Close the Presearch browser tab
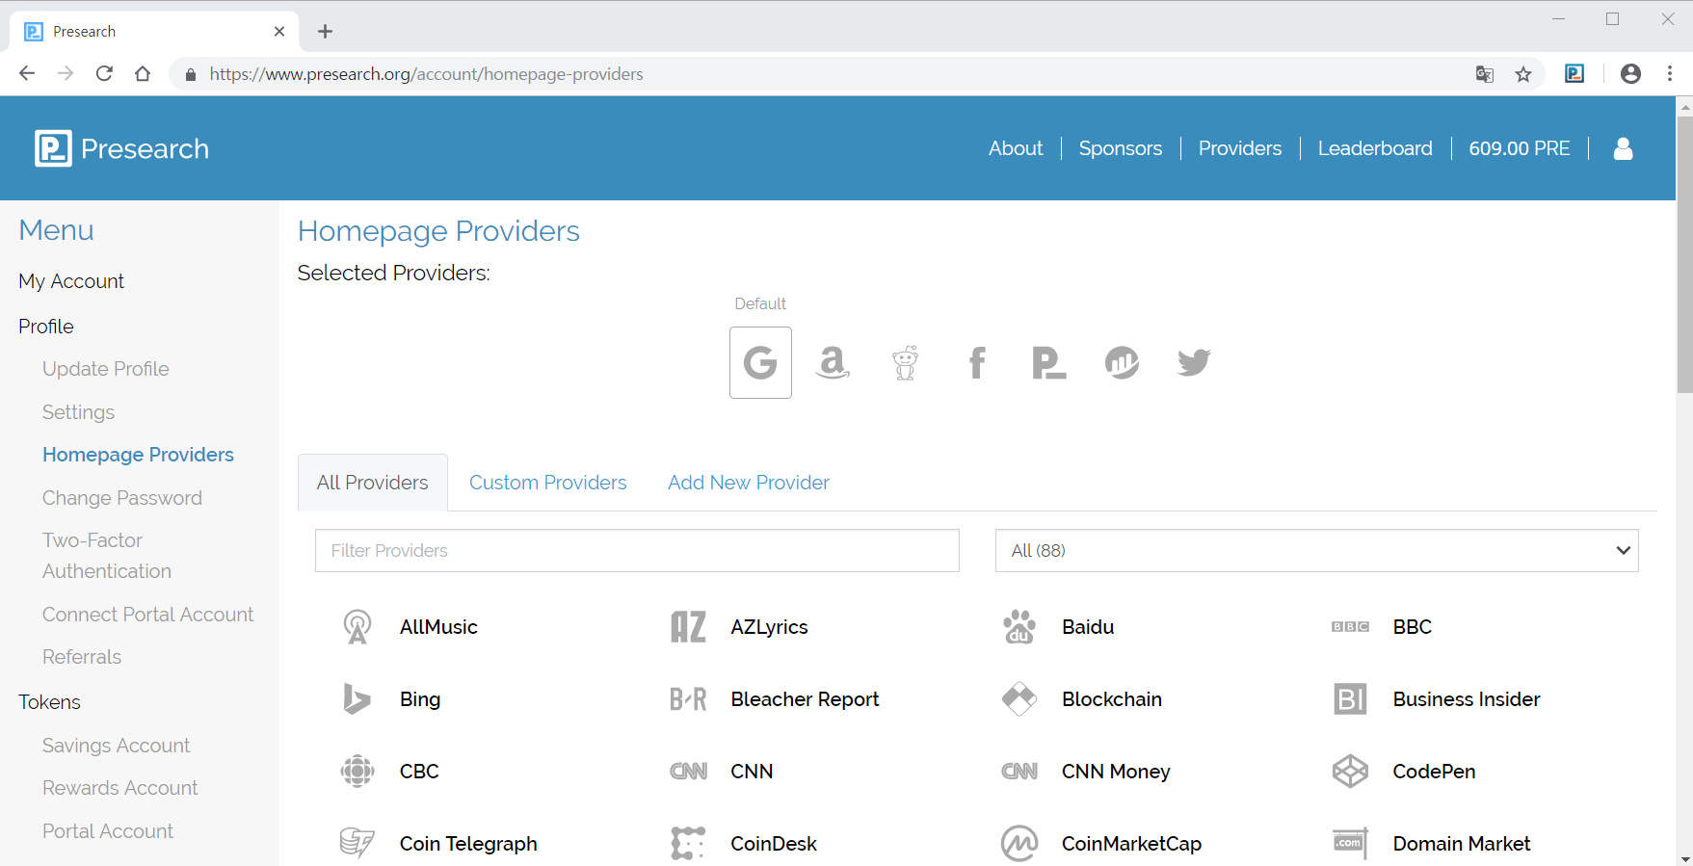This screenshot has height=866, width=1693. 279,32
